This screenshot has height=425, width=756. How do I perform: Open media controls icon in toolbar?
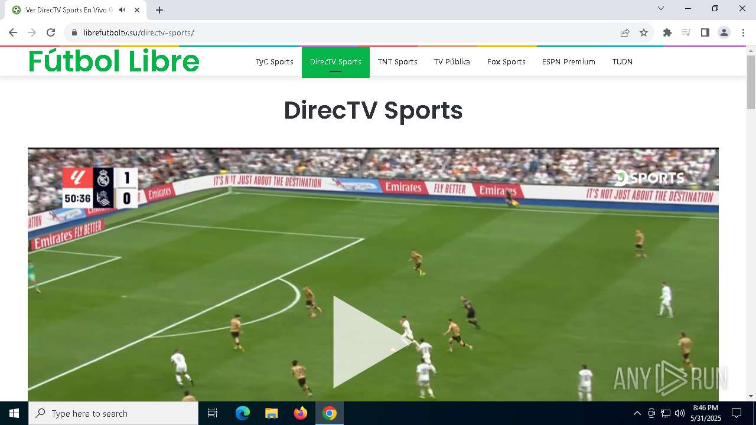[x=686, y=32]
